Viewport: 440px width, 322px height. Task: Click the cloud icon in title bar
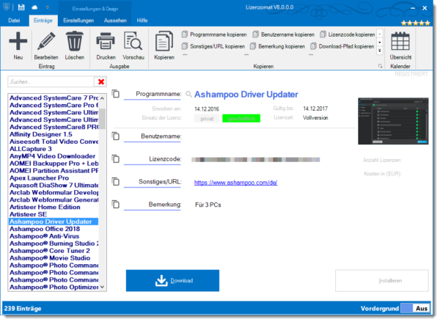coord(34,7)
